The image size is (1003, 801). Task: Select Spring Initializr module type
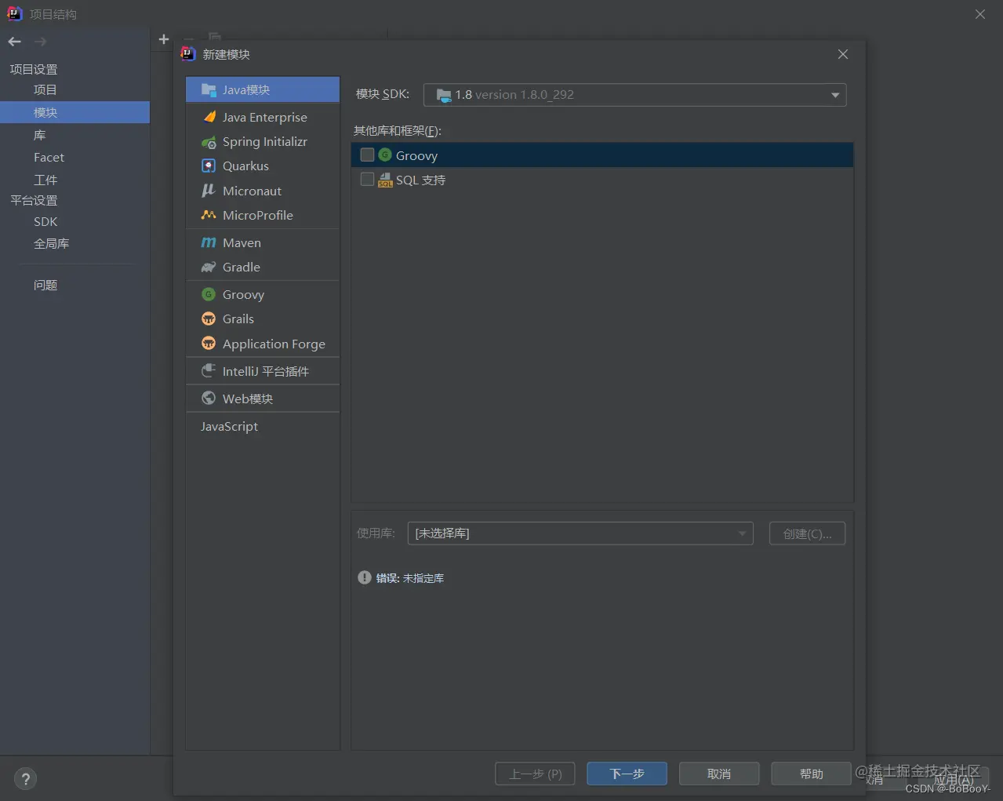[x=263, y=142]
